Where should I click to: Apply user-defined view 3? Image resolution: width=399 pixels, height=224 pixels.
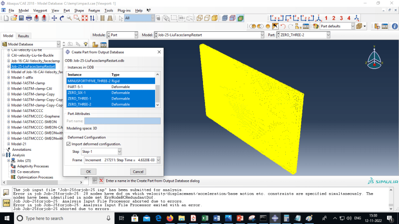pos(342,18)
